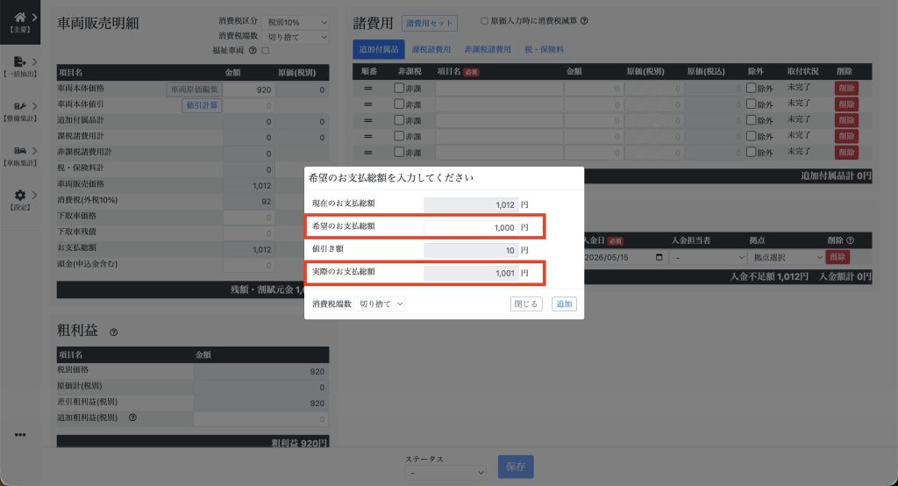Tick 原価入力時に消費税減算 checkbox
The image size is (898, 486).
point(484,21)
